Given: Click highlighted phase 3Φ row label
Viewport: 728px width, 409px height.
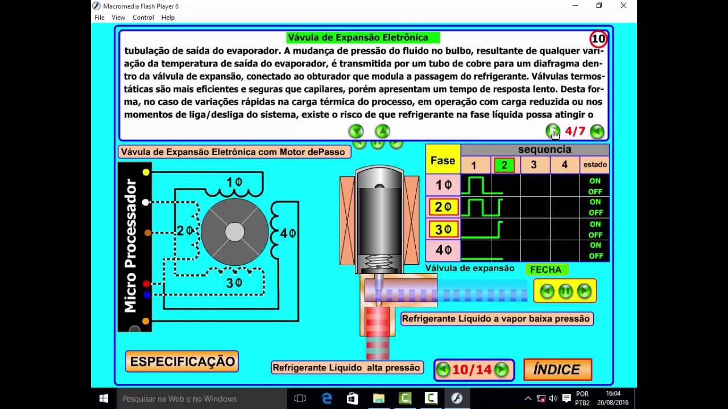Looking at the screenshot, I should coord(443,229).
